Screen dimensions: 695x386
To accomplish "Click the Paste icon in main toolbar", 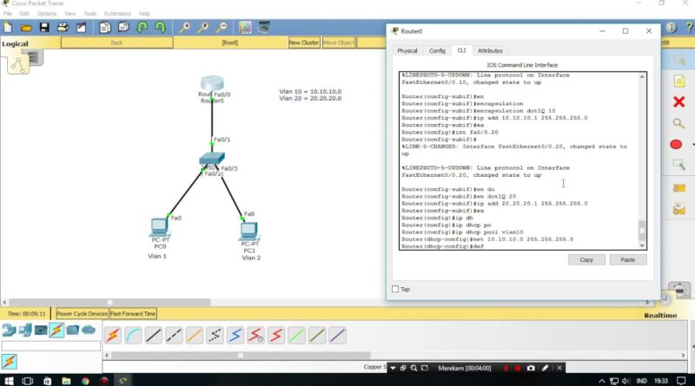I will tap(123, 28).
